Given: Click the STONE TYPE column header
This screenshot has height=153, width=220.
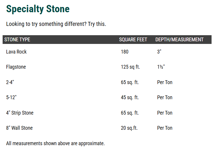Looking at the screenshot, I should point(17,40).
